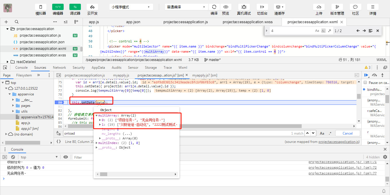
Task: Click the 编译 compile refresh icon
Action: (214, 7)
